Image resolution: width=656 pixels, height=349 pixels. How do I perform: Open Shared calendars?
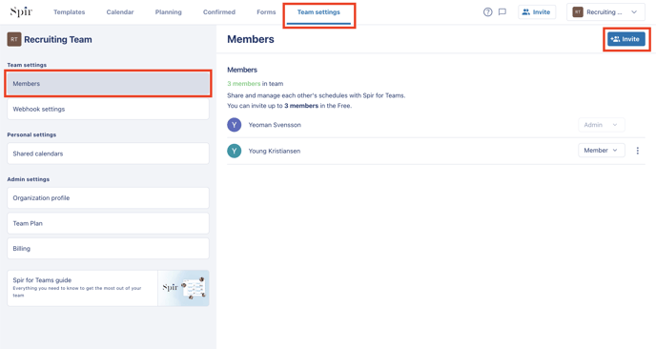point(109,154)
